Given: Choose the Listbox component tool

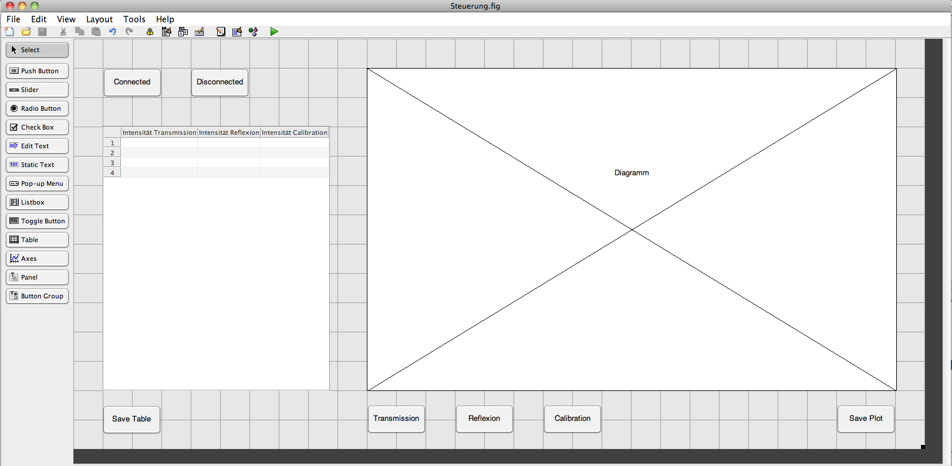Looking at the screenshot, I should click(37, 202).
